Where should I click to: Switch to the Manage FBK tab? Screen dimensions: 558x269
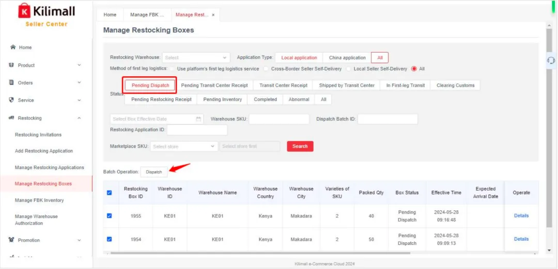pos(147,15)
